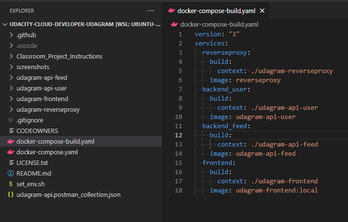Click the .gitignore file icon
The width and height of the screenshot is (348, 222).
coord(11,120)
